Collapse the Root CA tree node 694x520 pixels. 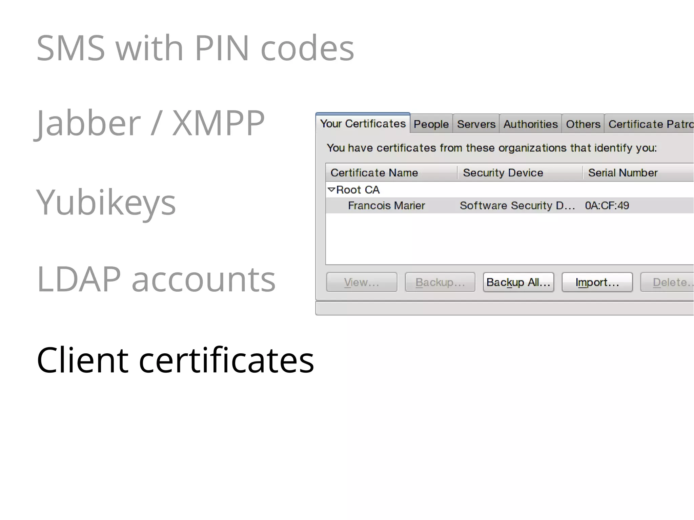331,189
